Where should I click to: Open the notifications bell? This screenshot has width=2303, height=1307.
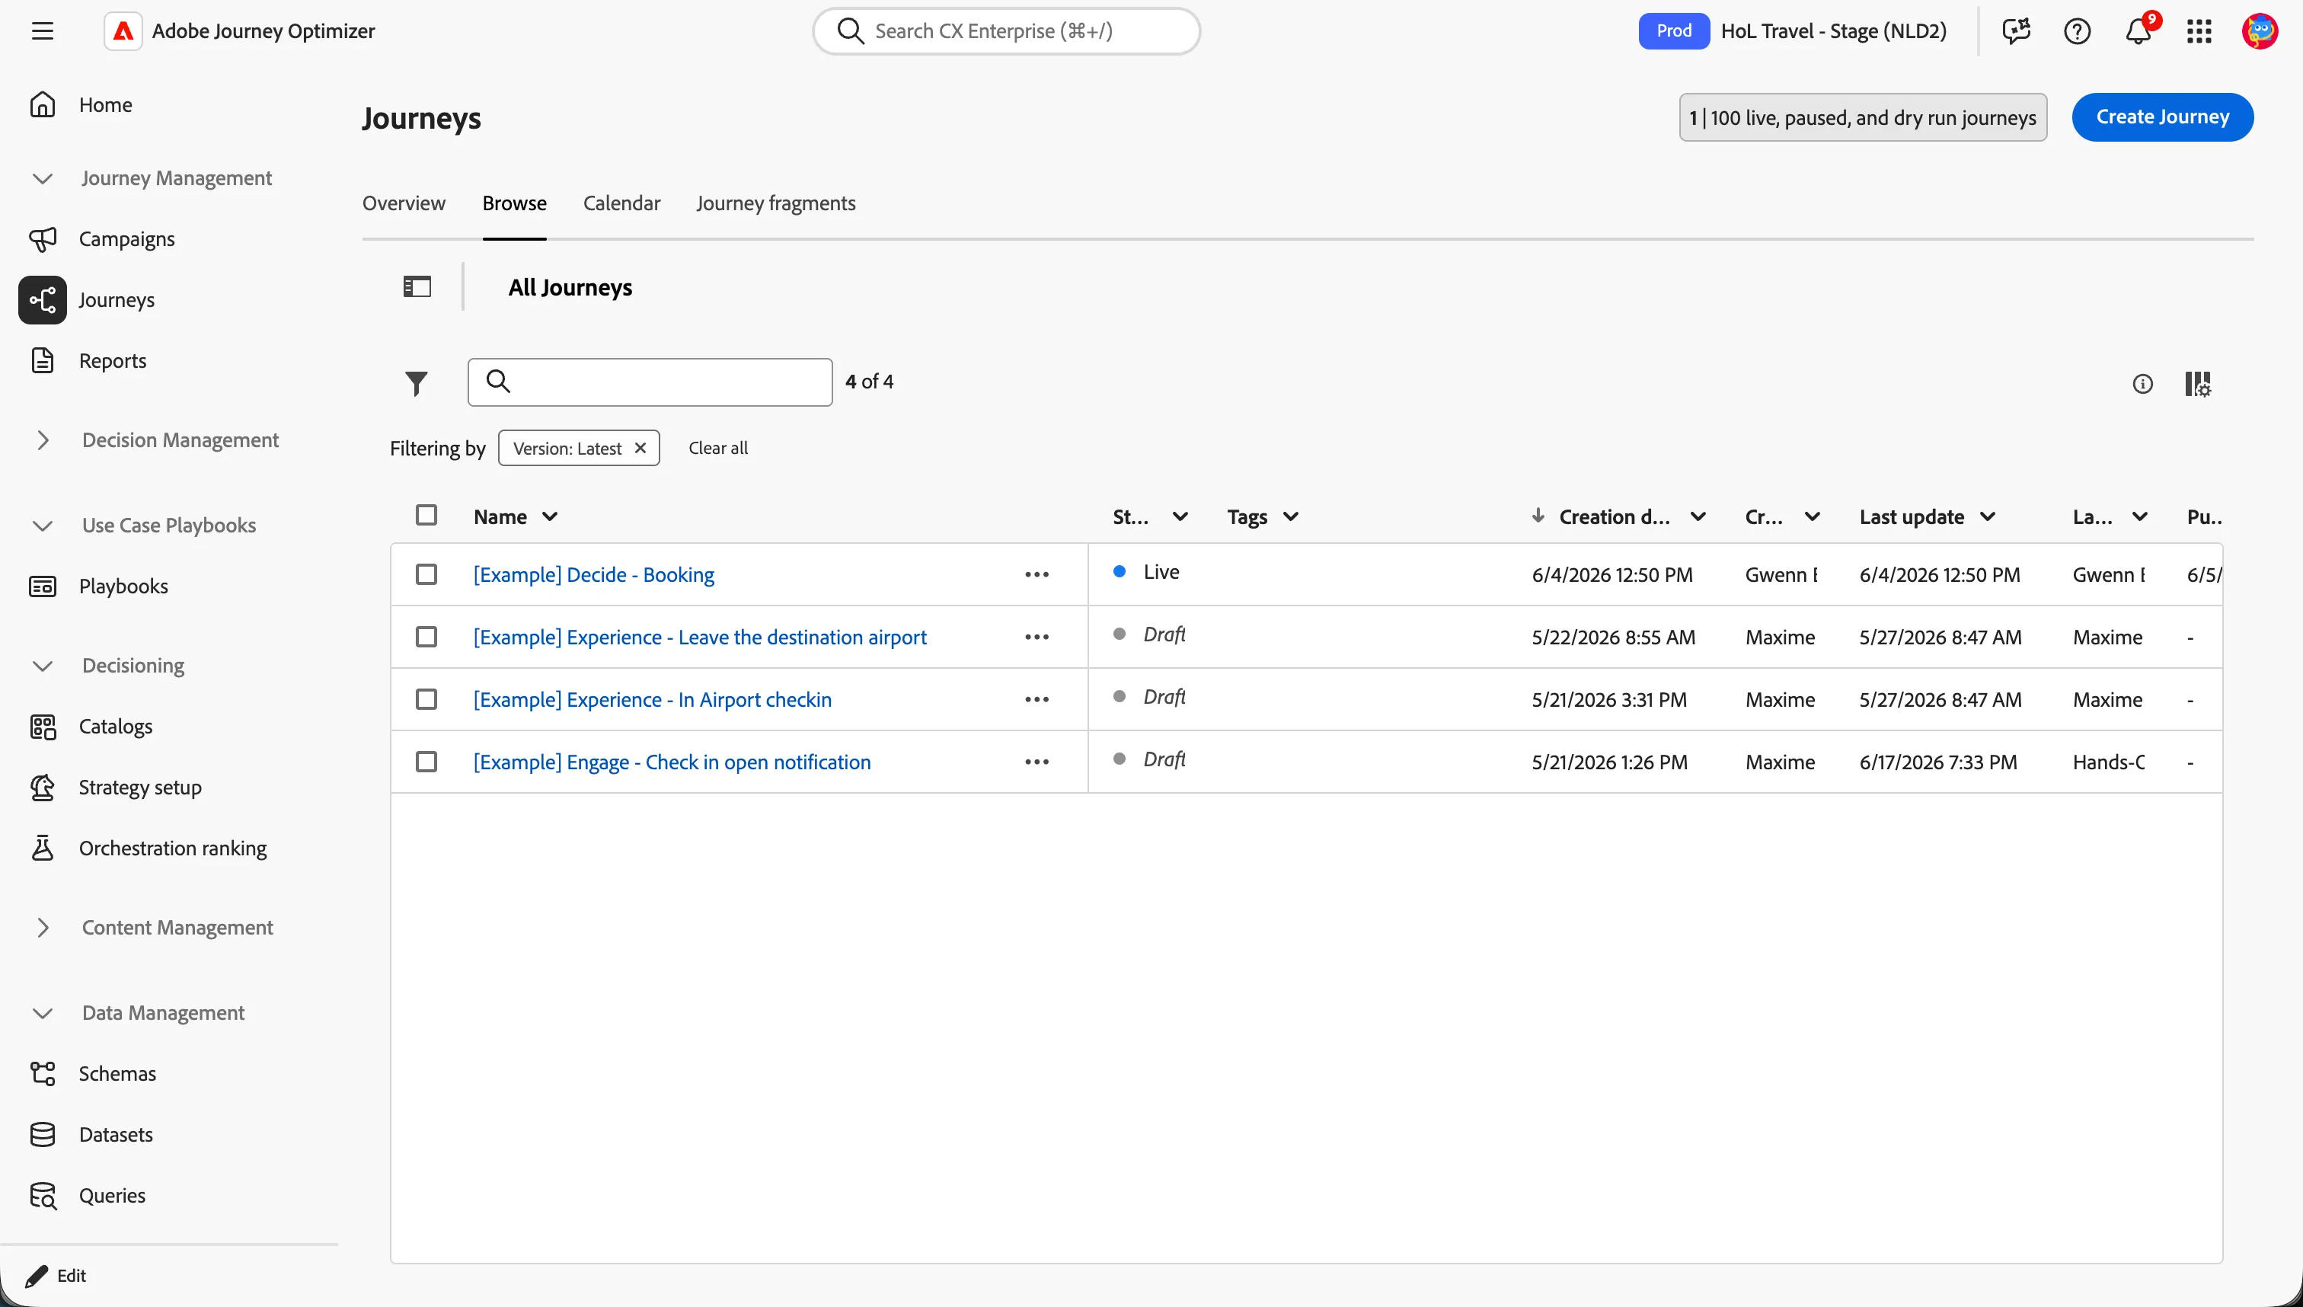[x=2138, y=30]
